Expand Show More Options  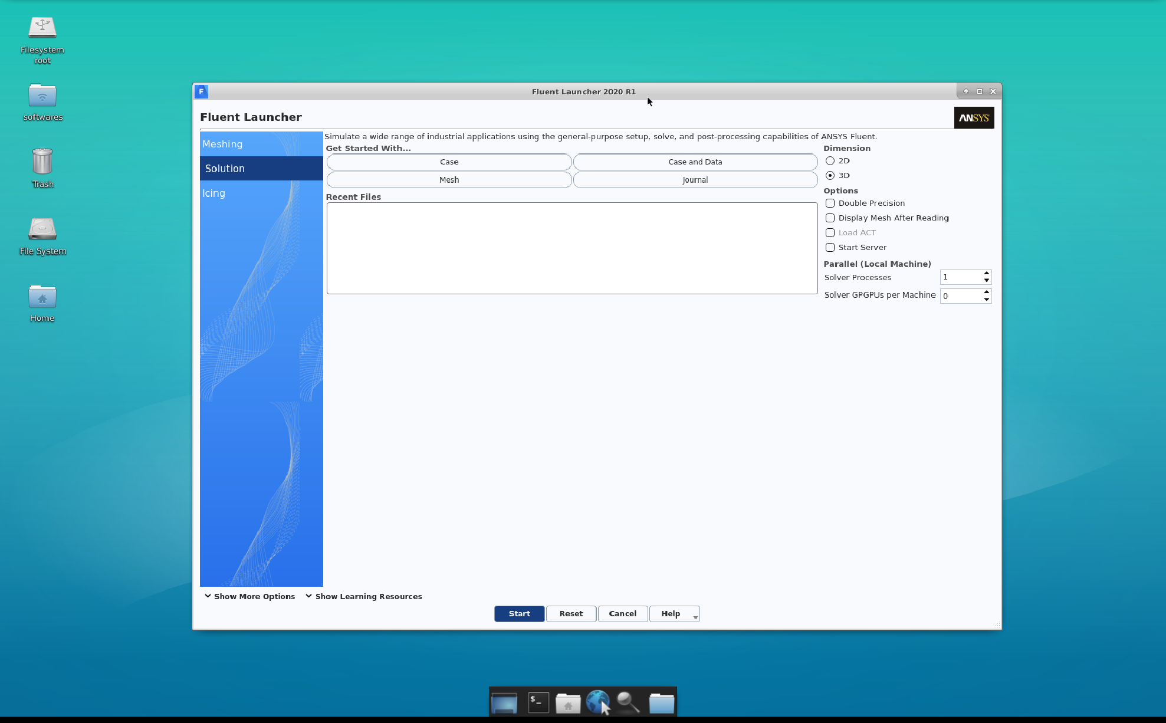249,597
